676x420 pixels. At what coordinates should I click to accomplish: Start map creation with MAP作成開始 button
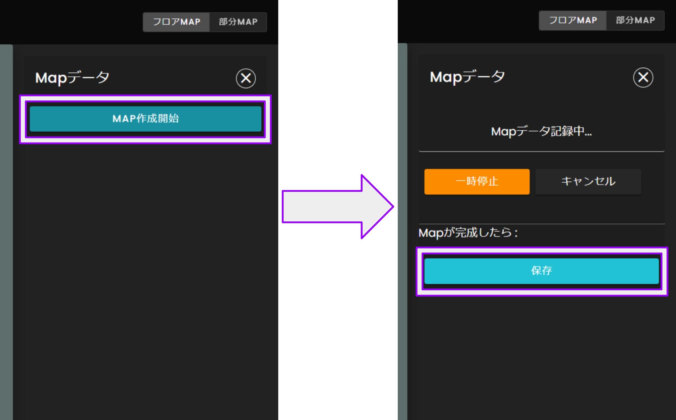click(145, 119)
